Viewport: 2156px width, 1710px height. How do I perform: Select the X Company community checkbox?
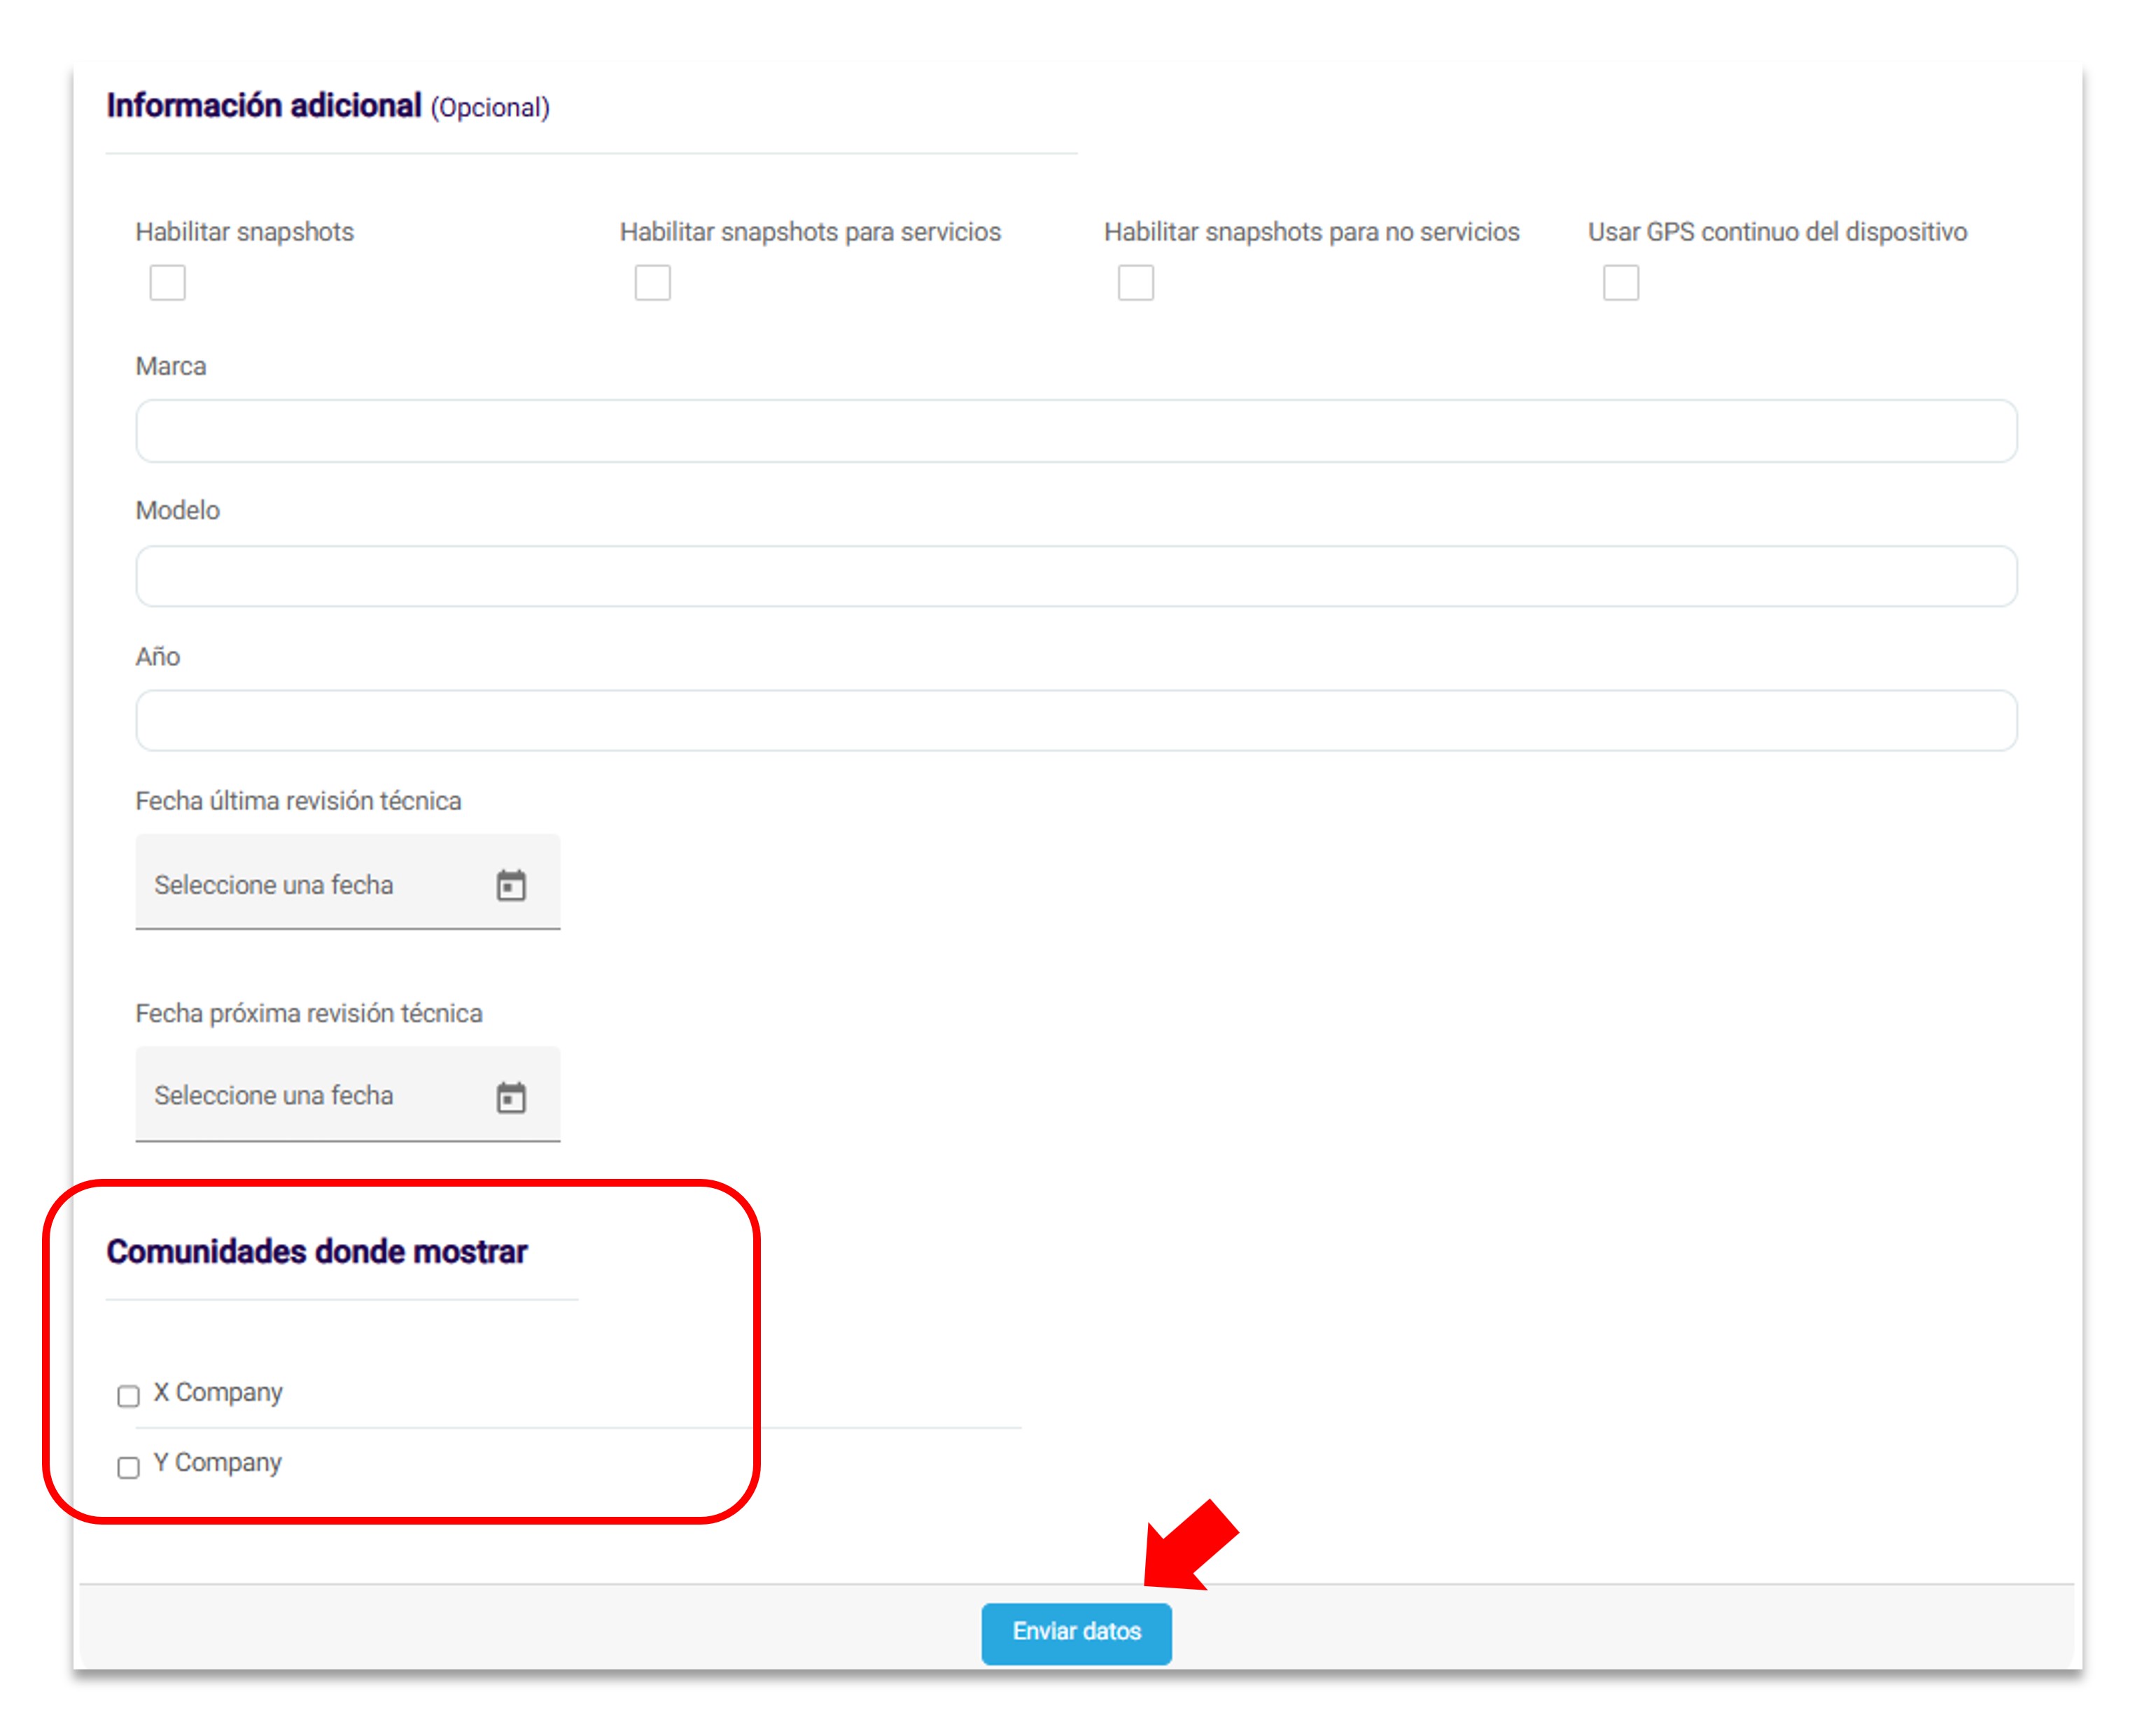pos(128,1396)
